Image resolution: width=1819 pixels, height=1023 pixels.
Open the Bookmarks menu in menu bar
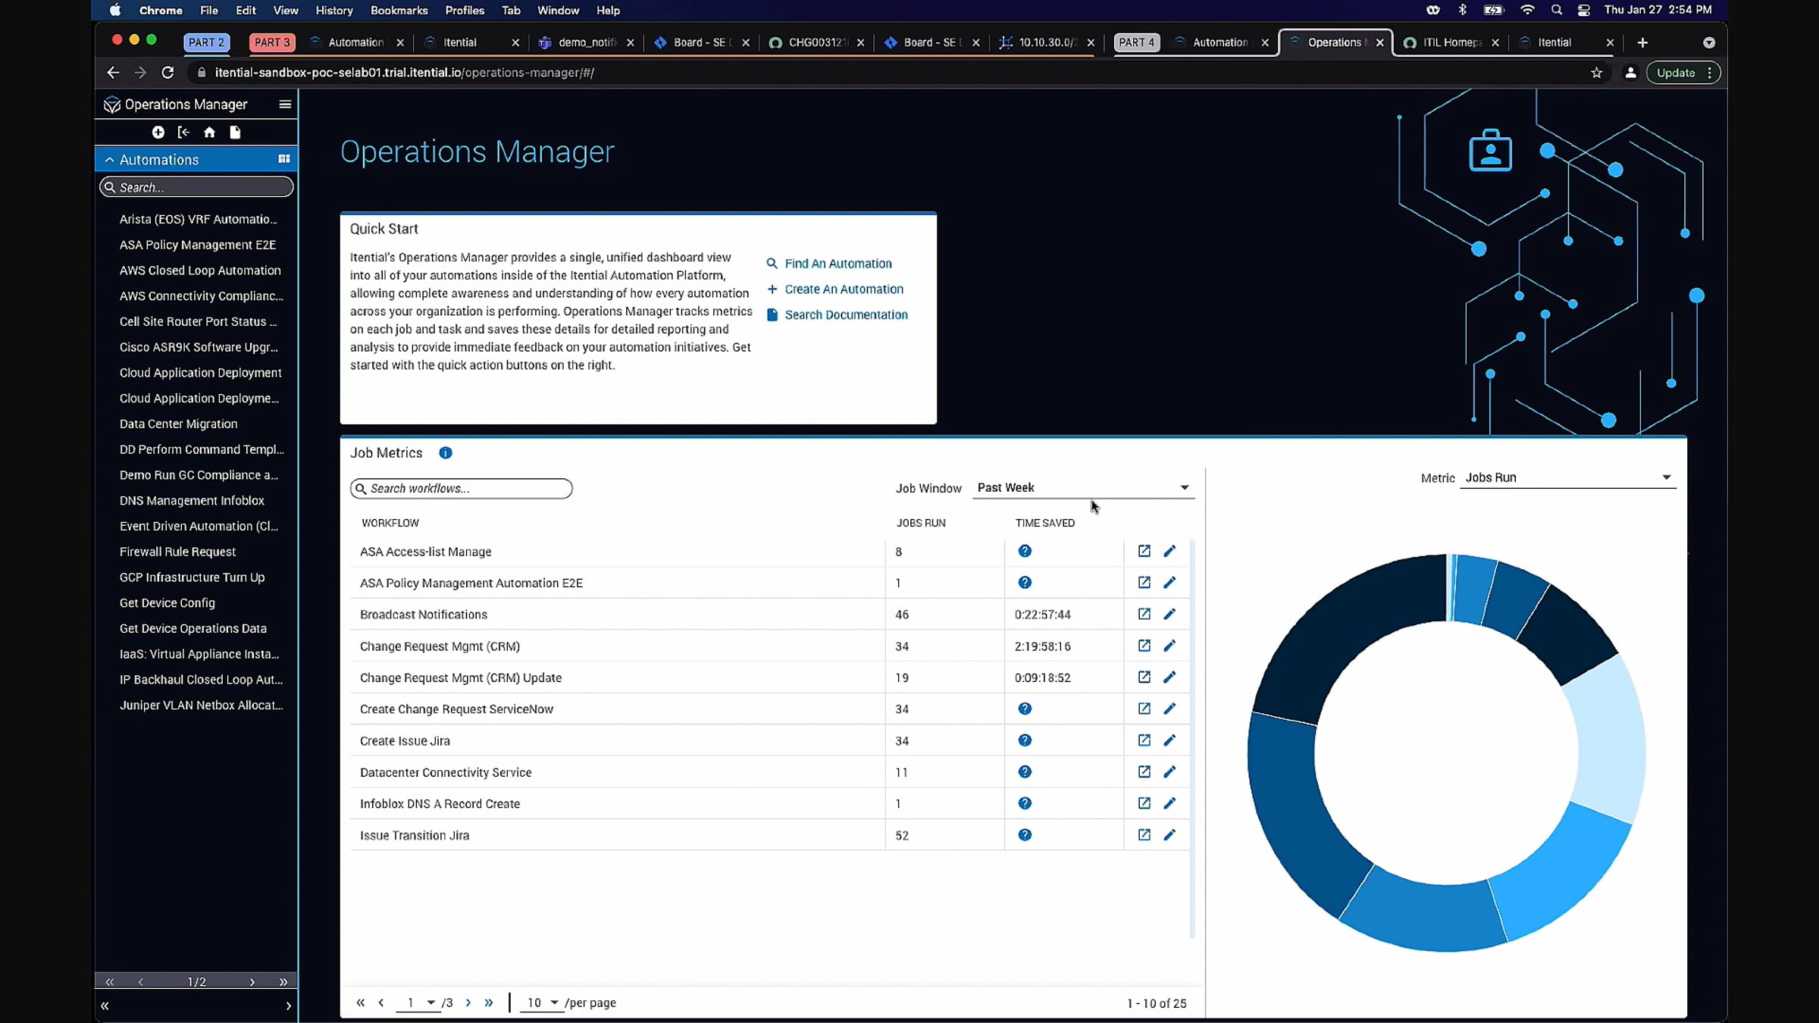coord(399,11)
